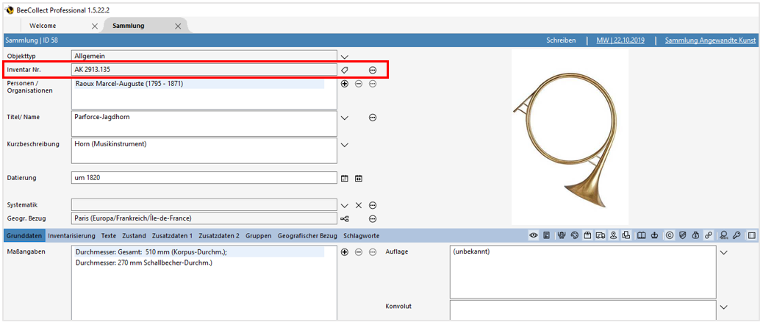
Task: Clear Systematik with the X icon
Action: pyautogui.click(x=359, y=205)
